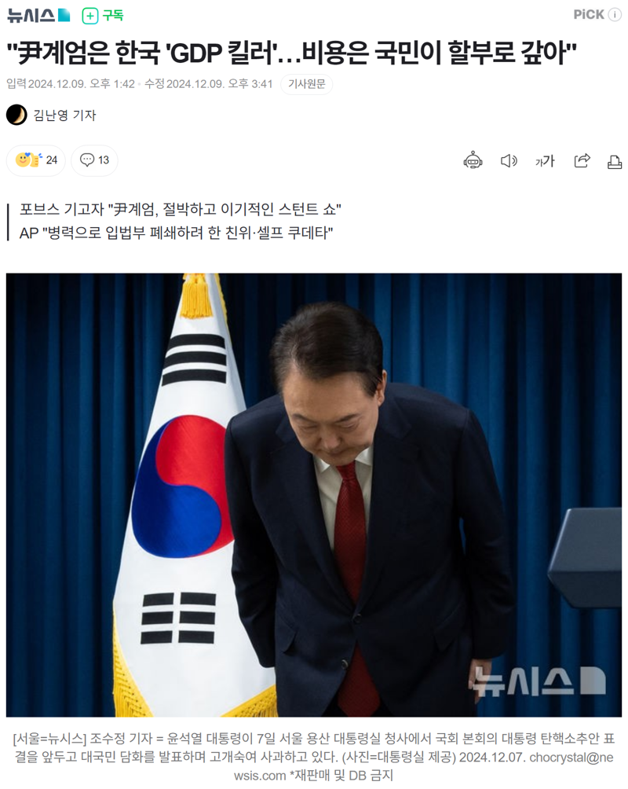Play article audio with the speaker icon
628x789 pixels.
point(509,161)
